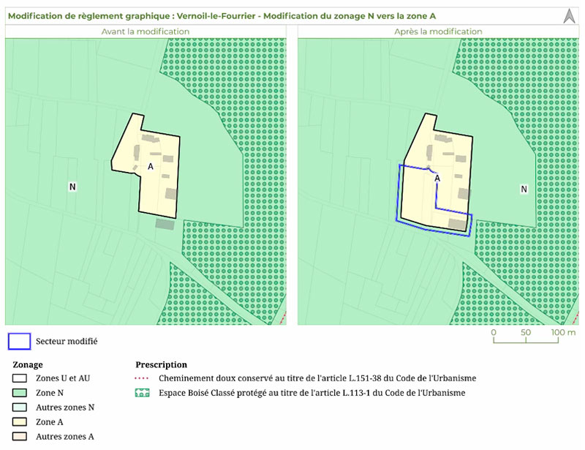Click the scale bar line
The image size is (585, 450).
tap(526, 340)
